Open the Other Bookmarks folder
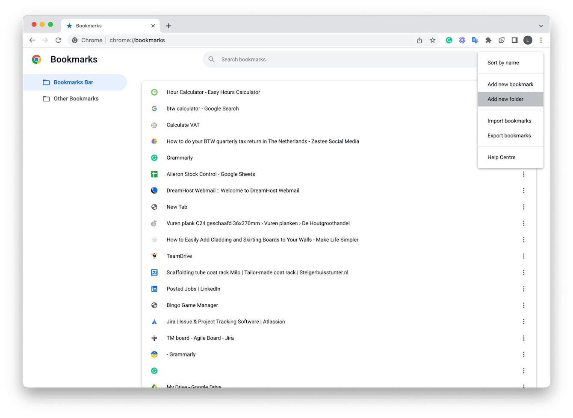The image size is (573, 418). coord(76,99)
